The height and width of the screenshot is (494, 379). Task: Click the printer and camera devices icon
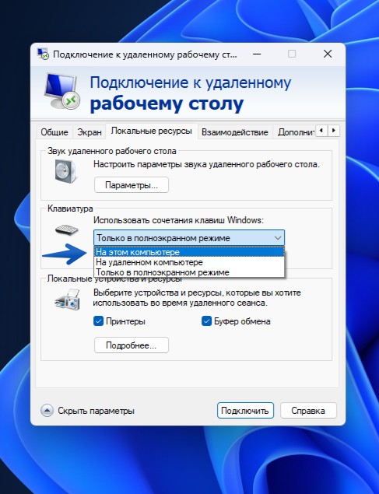(x=67, y=300)
